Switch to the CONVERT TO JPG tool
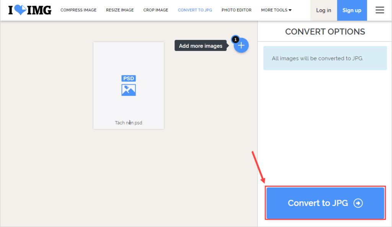This screenshot has width=392, height=227. click(195, 10)
